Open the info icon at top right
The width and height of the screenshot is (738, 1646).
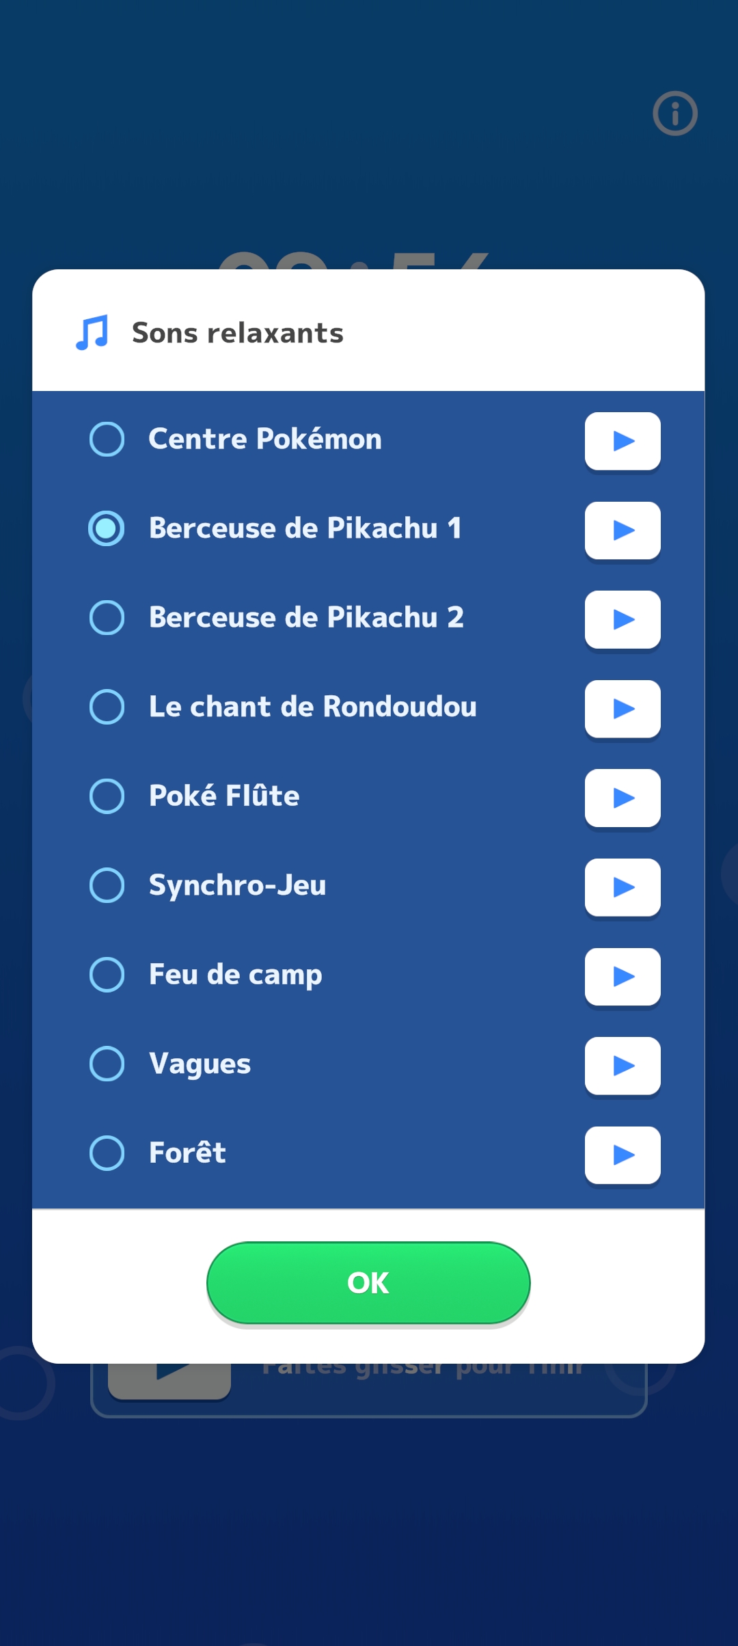pyautogui.click(x=674, y=113)
